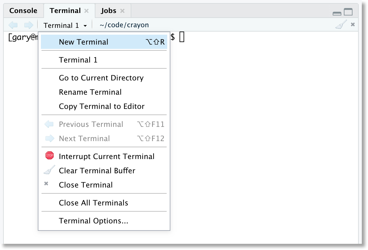
Task: Click the terminal command prompt cursor
Action: 182,37
